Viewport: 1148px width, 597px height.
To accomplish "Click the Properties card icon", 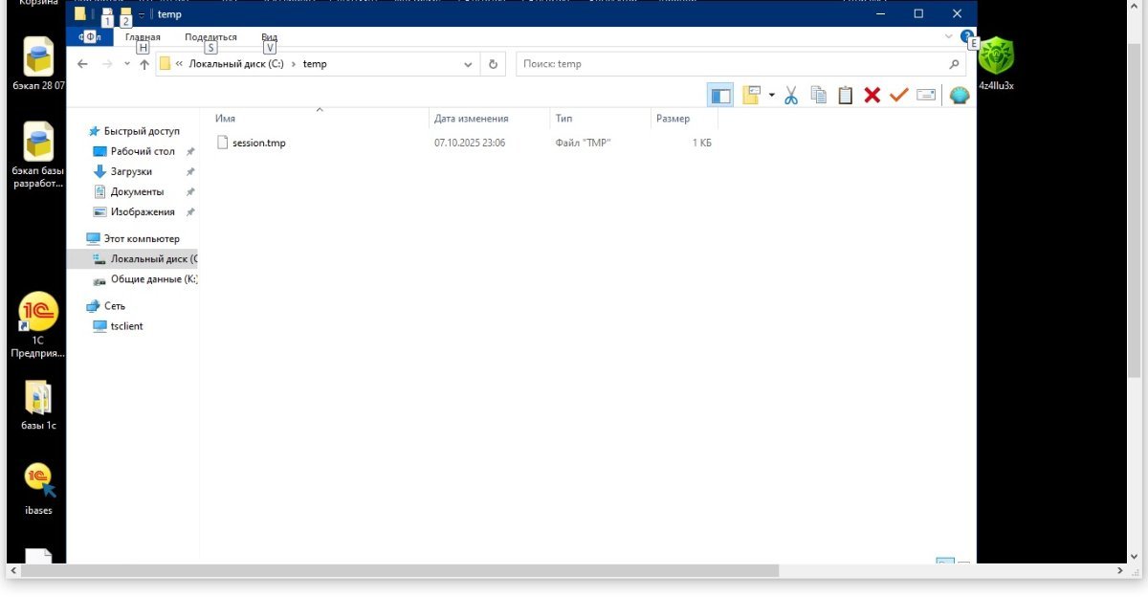I will pyautogui.click(x=925, y=95).
